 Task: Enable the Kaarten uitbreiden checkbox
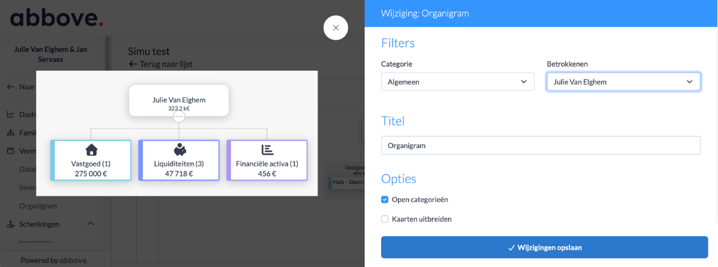pos(385,219)
